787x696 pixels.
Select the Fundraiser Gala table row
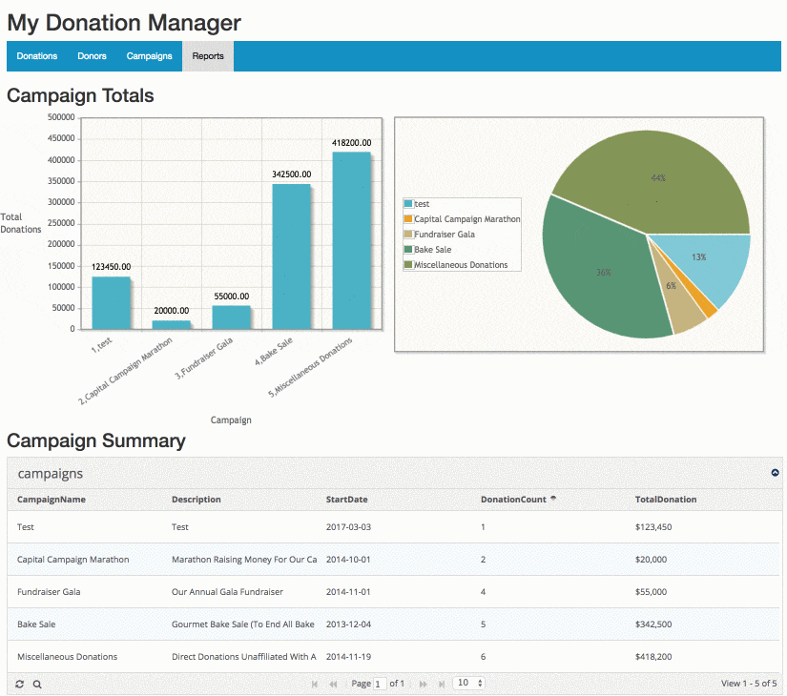point(394,592)
